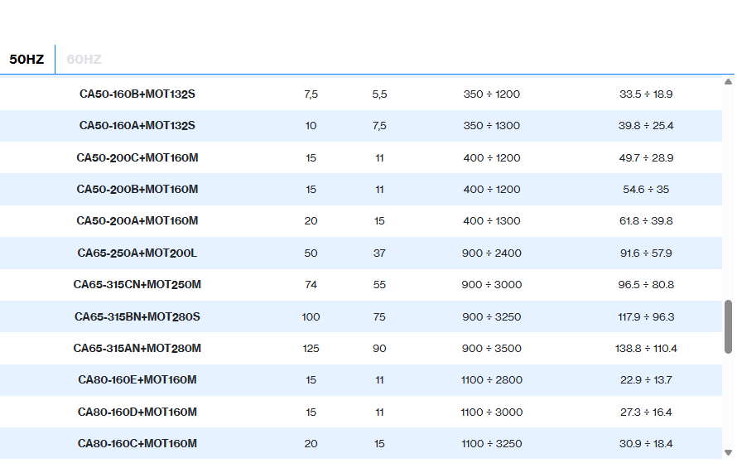Click the 138.8 ÷ 110.4 head value
The height and width of the screenshot is (468, 737).
click(646, 349)
